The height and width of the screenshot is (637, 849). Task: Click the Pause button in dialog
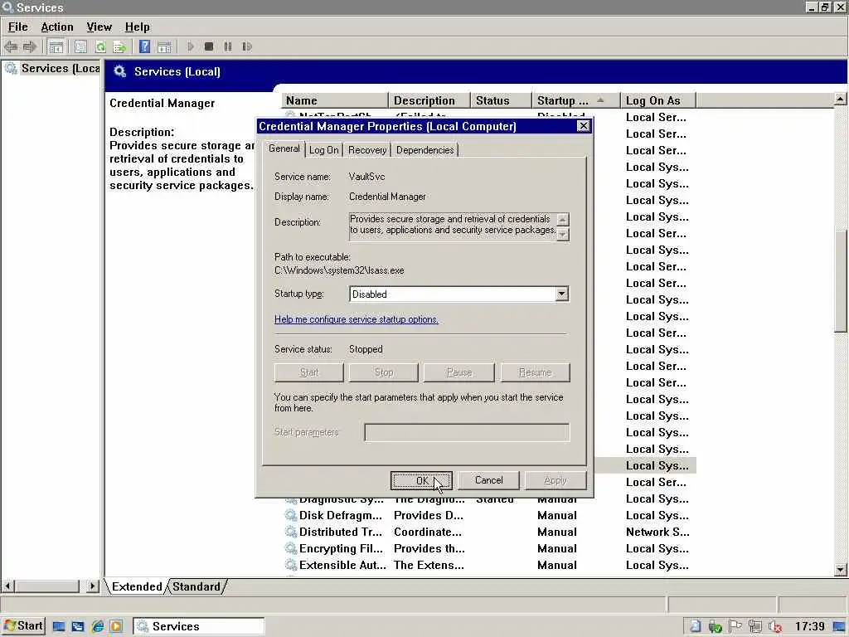point(459,372)
